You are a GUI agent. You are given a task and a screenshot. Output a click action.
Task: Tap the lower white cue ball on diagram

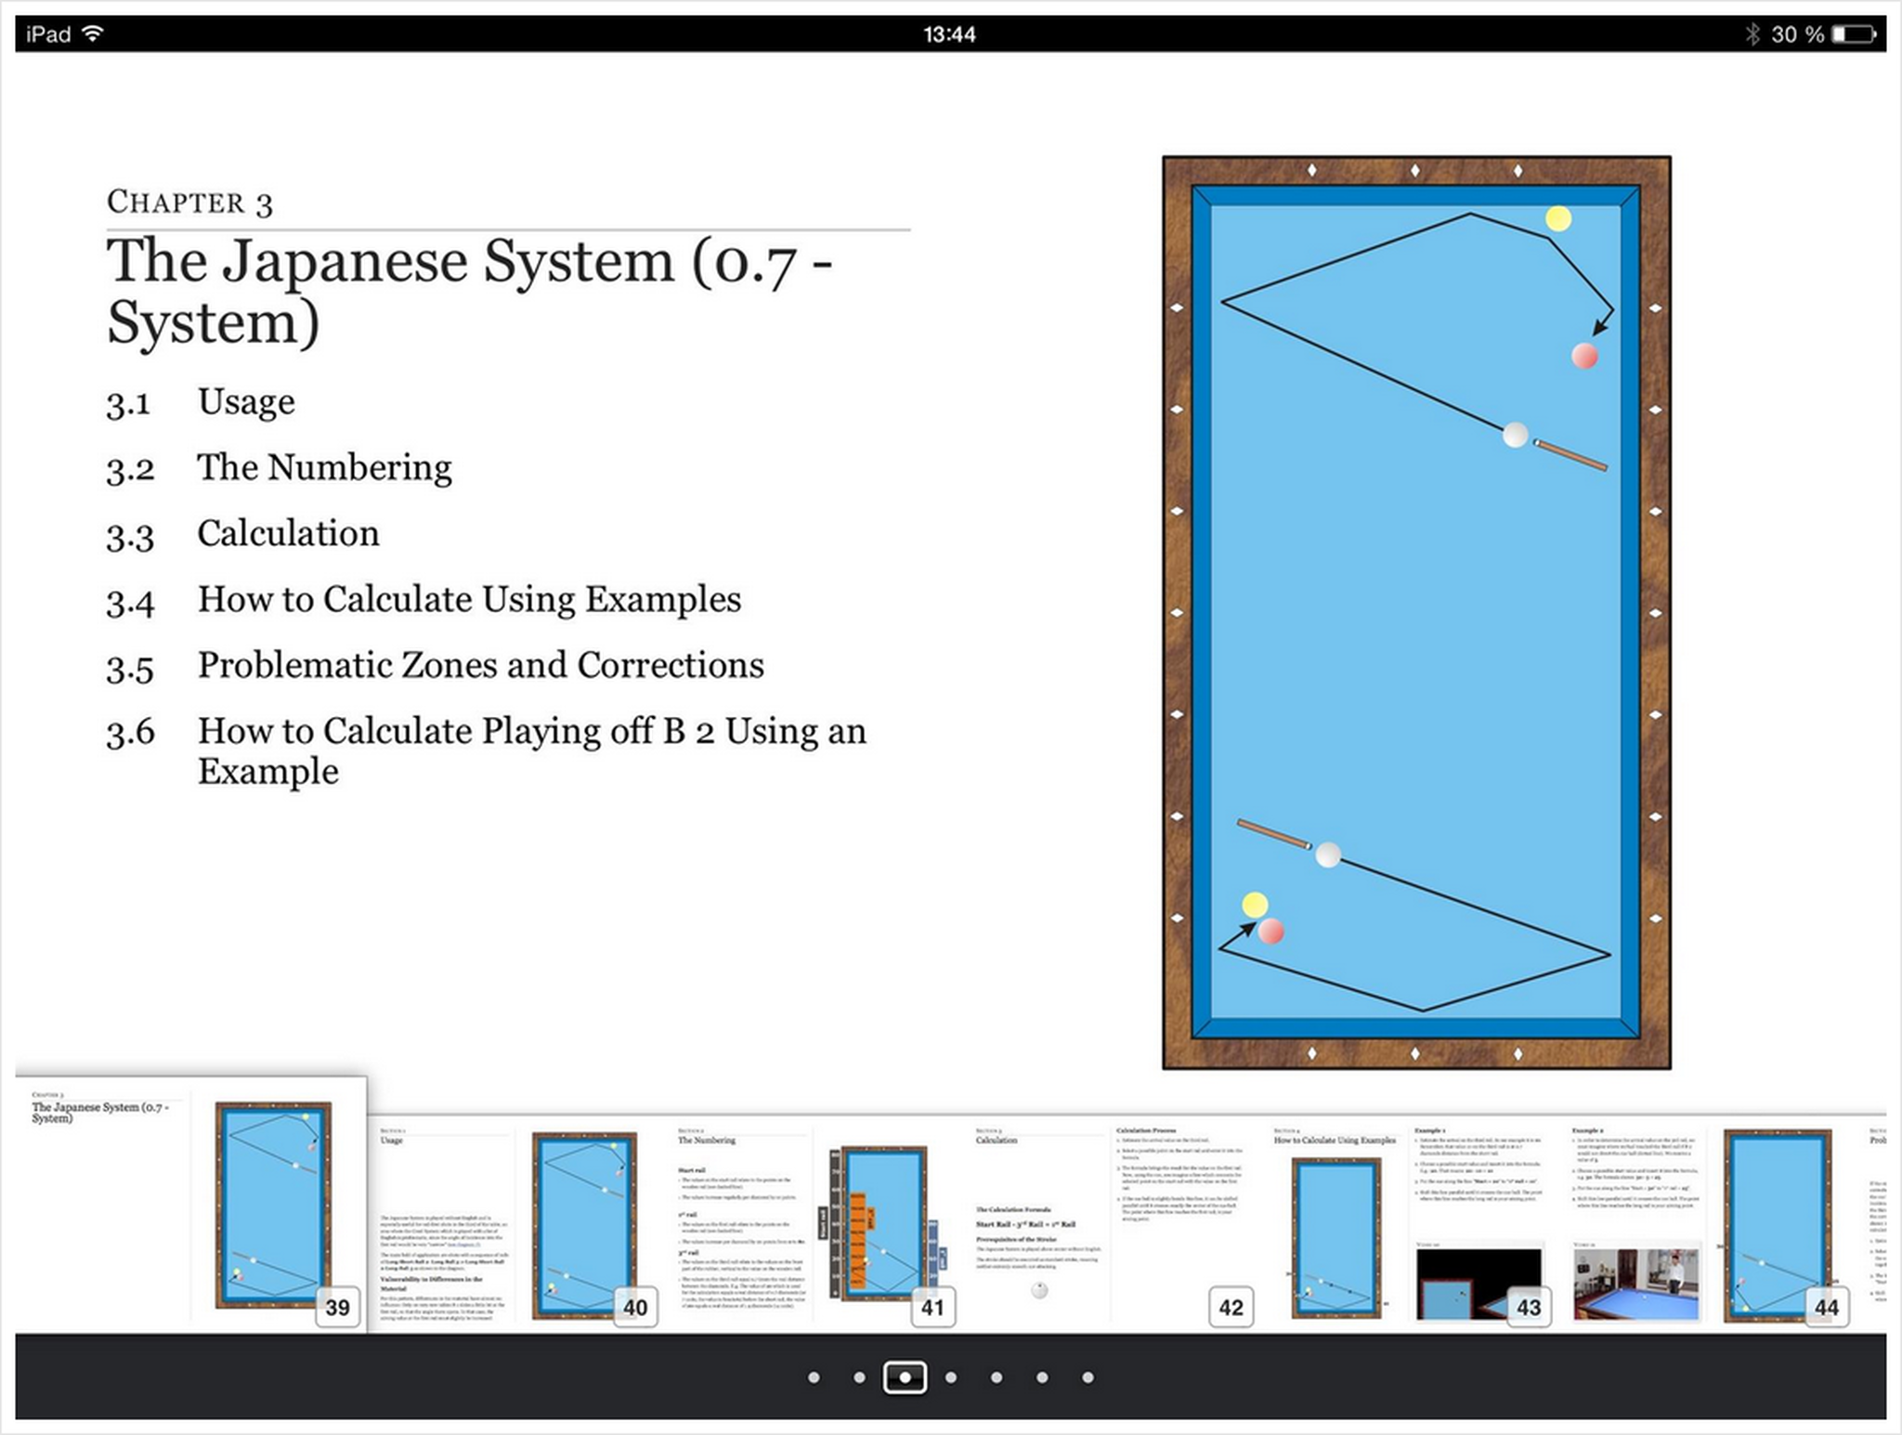[x=1328, y=854]
